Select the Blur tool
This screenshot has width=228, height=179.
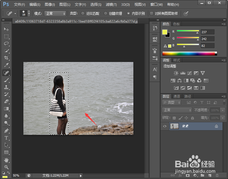click(6, 116)
